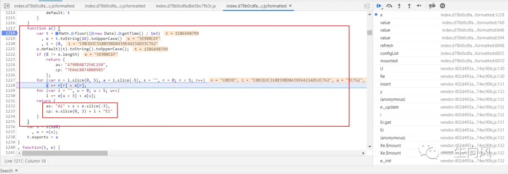Image resolution: width=508 pixels, height=174 pixels.
Task: Open source link formatted:6835
Action: [x=472, y=53]
